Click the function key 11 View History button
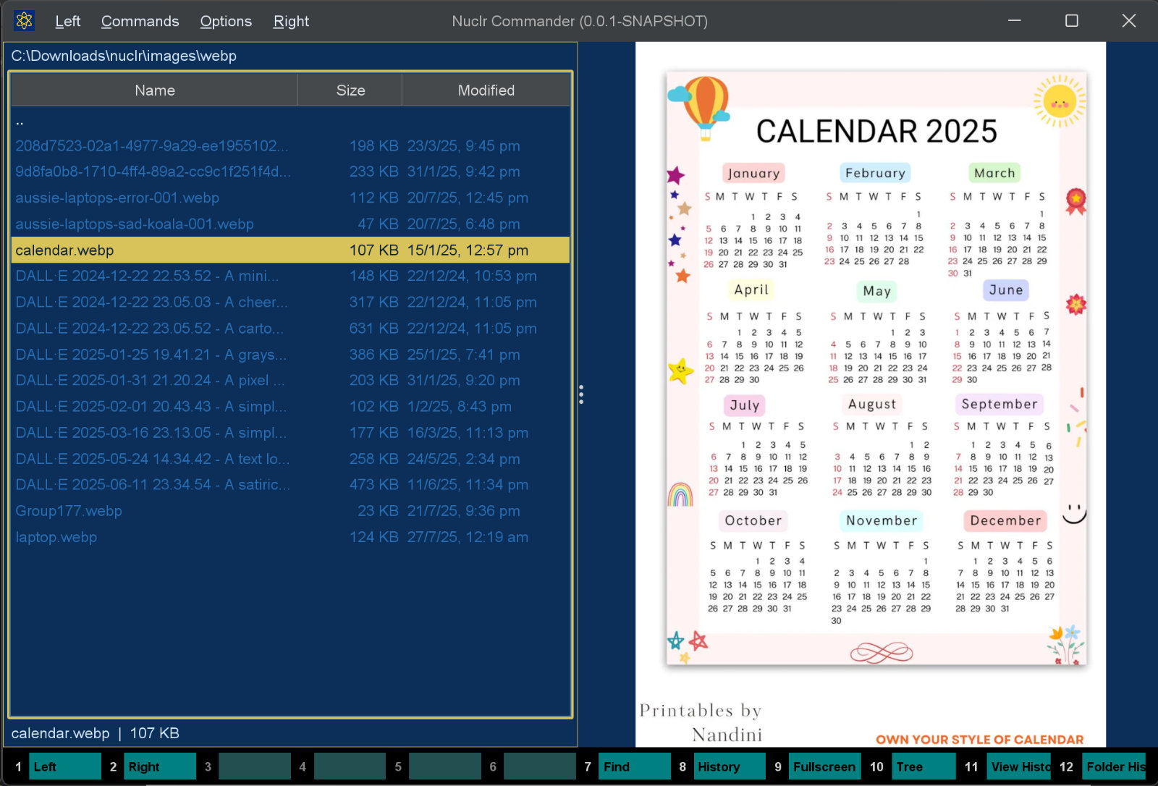Viewport: 1158px width, 786px height. tap(1019, 766)
